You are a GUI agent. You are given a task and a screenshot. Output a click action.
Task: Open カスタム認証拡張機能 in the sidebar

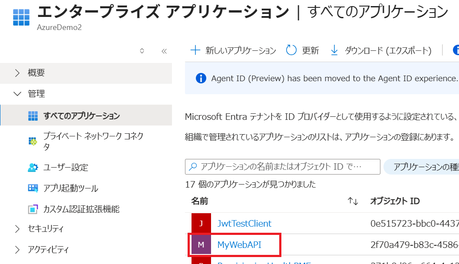[x=81, y=209]
